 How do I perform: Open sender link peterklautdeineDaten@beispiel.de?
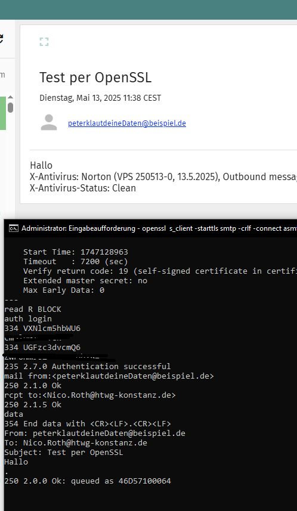(127, 123)
